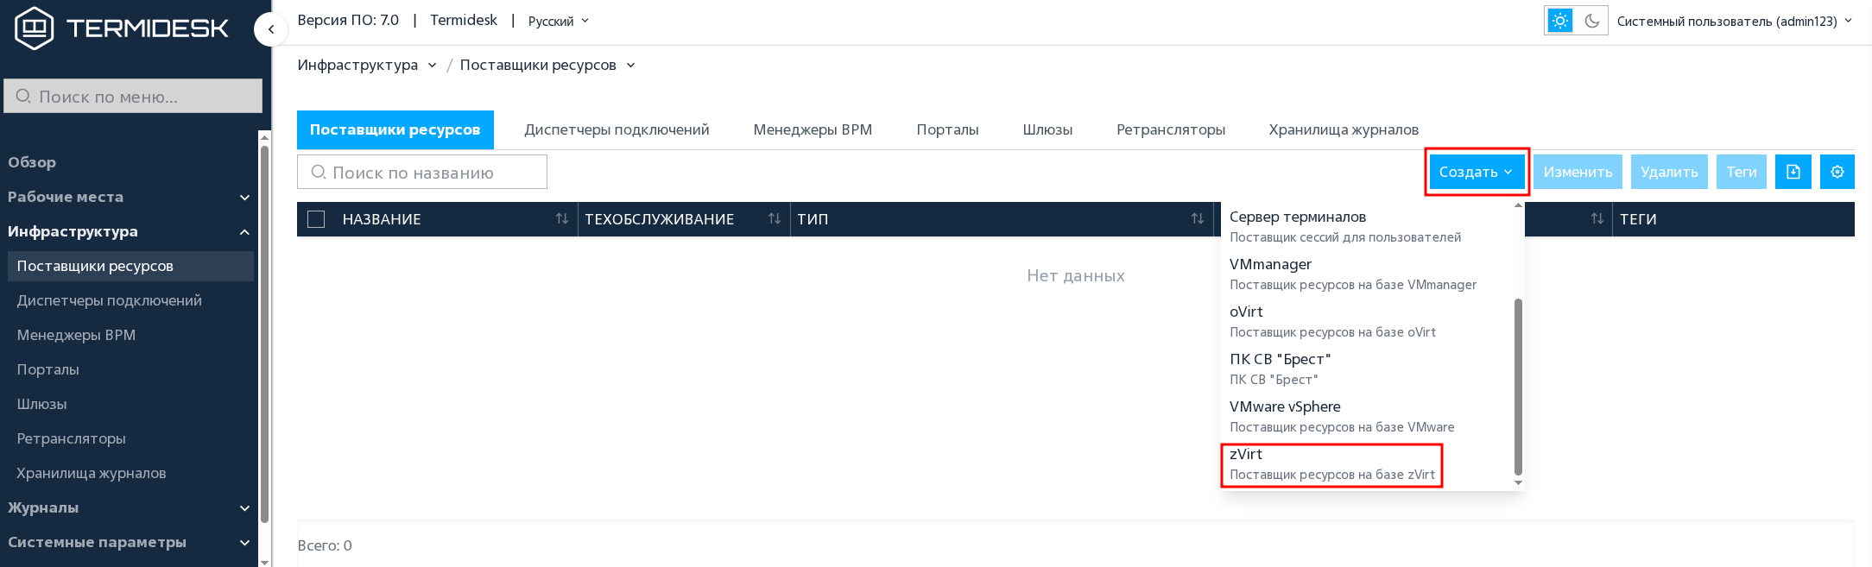The height and width of the screenshot is (567, 1872).
Task: Select VMmanager from create menu
Action: [x=1368, y=274]
